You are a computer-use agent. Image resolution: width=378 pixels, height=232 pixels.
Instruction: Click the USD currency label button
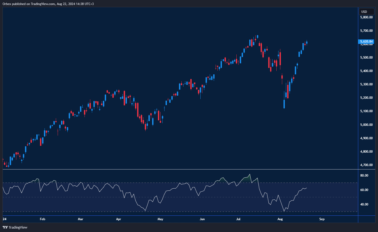(366, 11)
